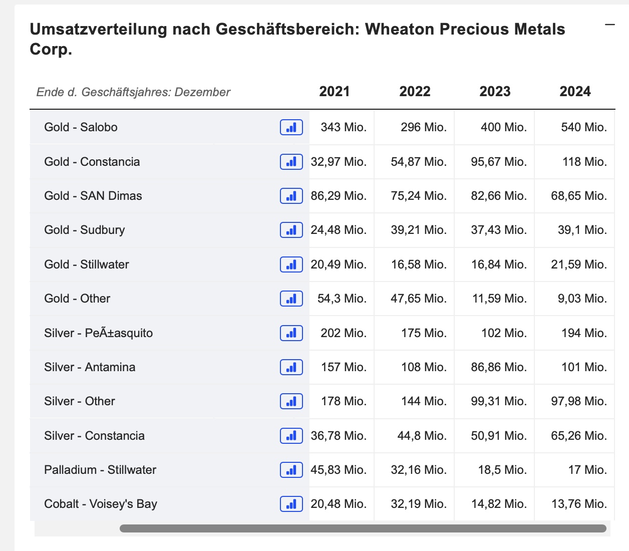Show chart for Gold - SAN Dimas row

[x=291, y=196]
